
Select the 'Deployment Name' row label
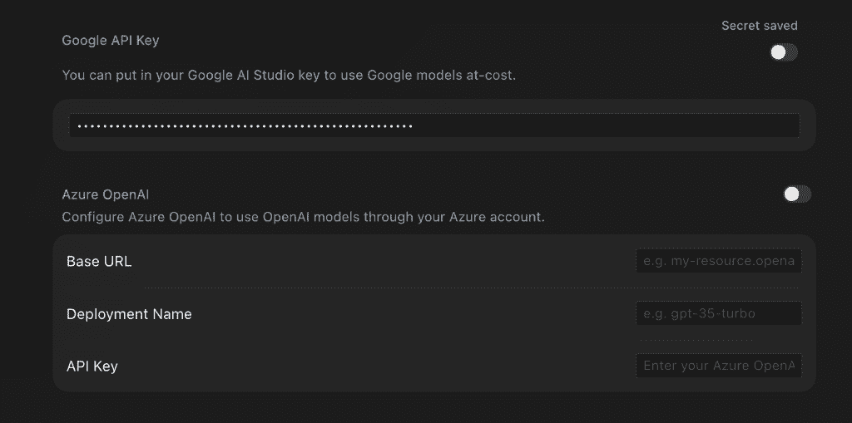[129, 314]
